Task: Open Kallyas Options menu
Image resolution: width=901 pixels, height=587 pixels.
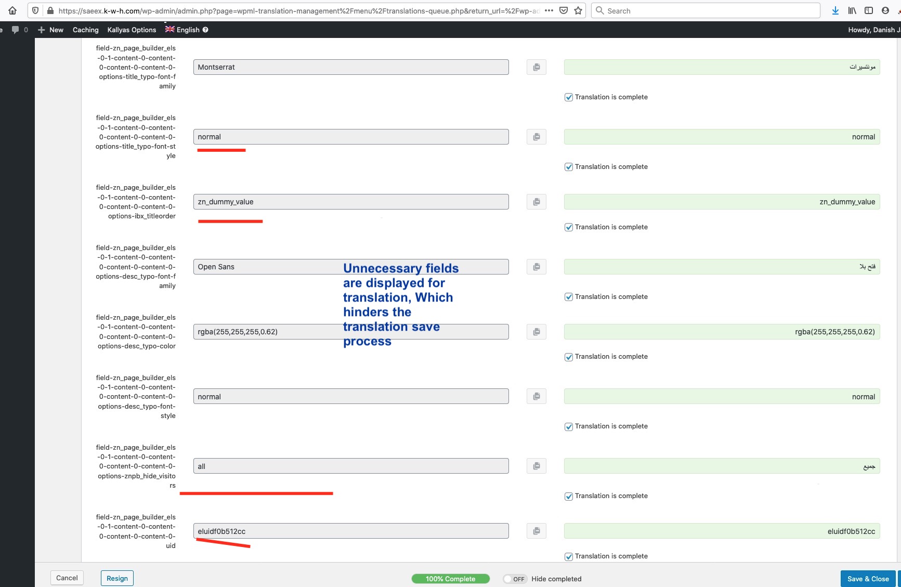Action: pyautogui.click(x=132, y=30)
